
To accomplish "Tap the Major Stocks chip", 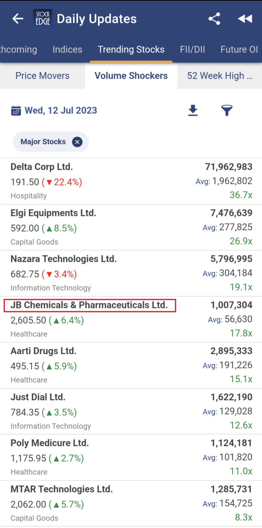I will (43, 142).
